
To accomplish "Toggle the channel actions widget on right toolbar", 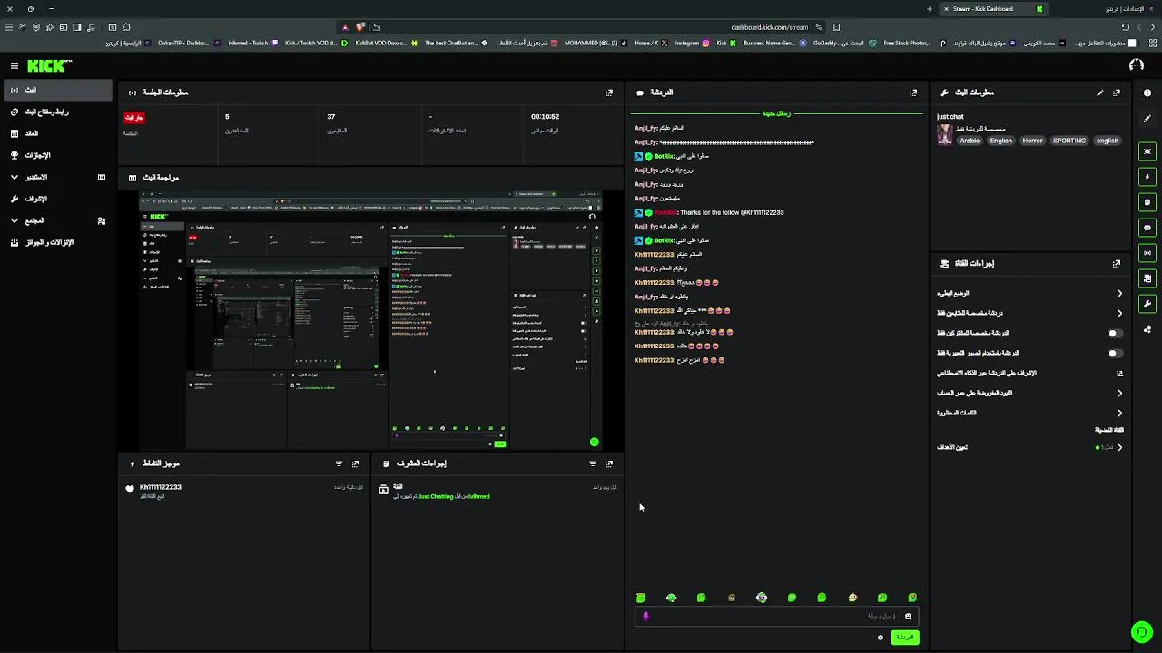I will [x=1147, y=278].
